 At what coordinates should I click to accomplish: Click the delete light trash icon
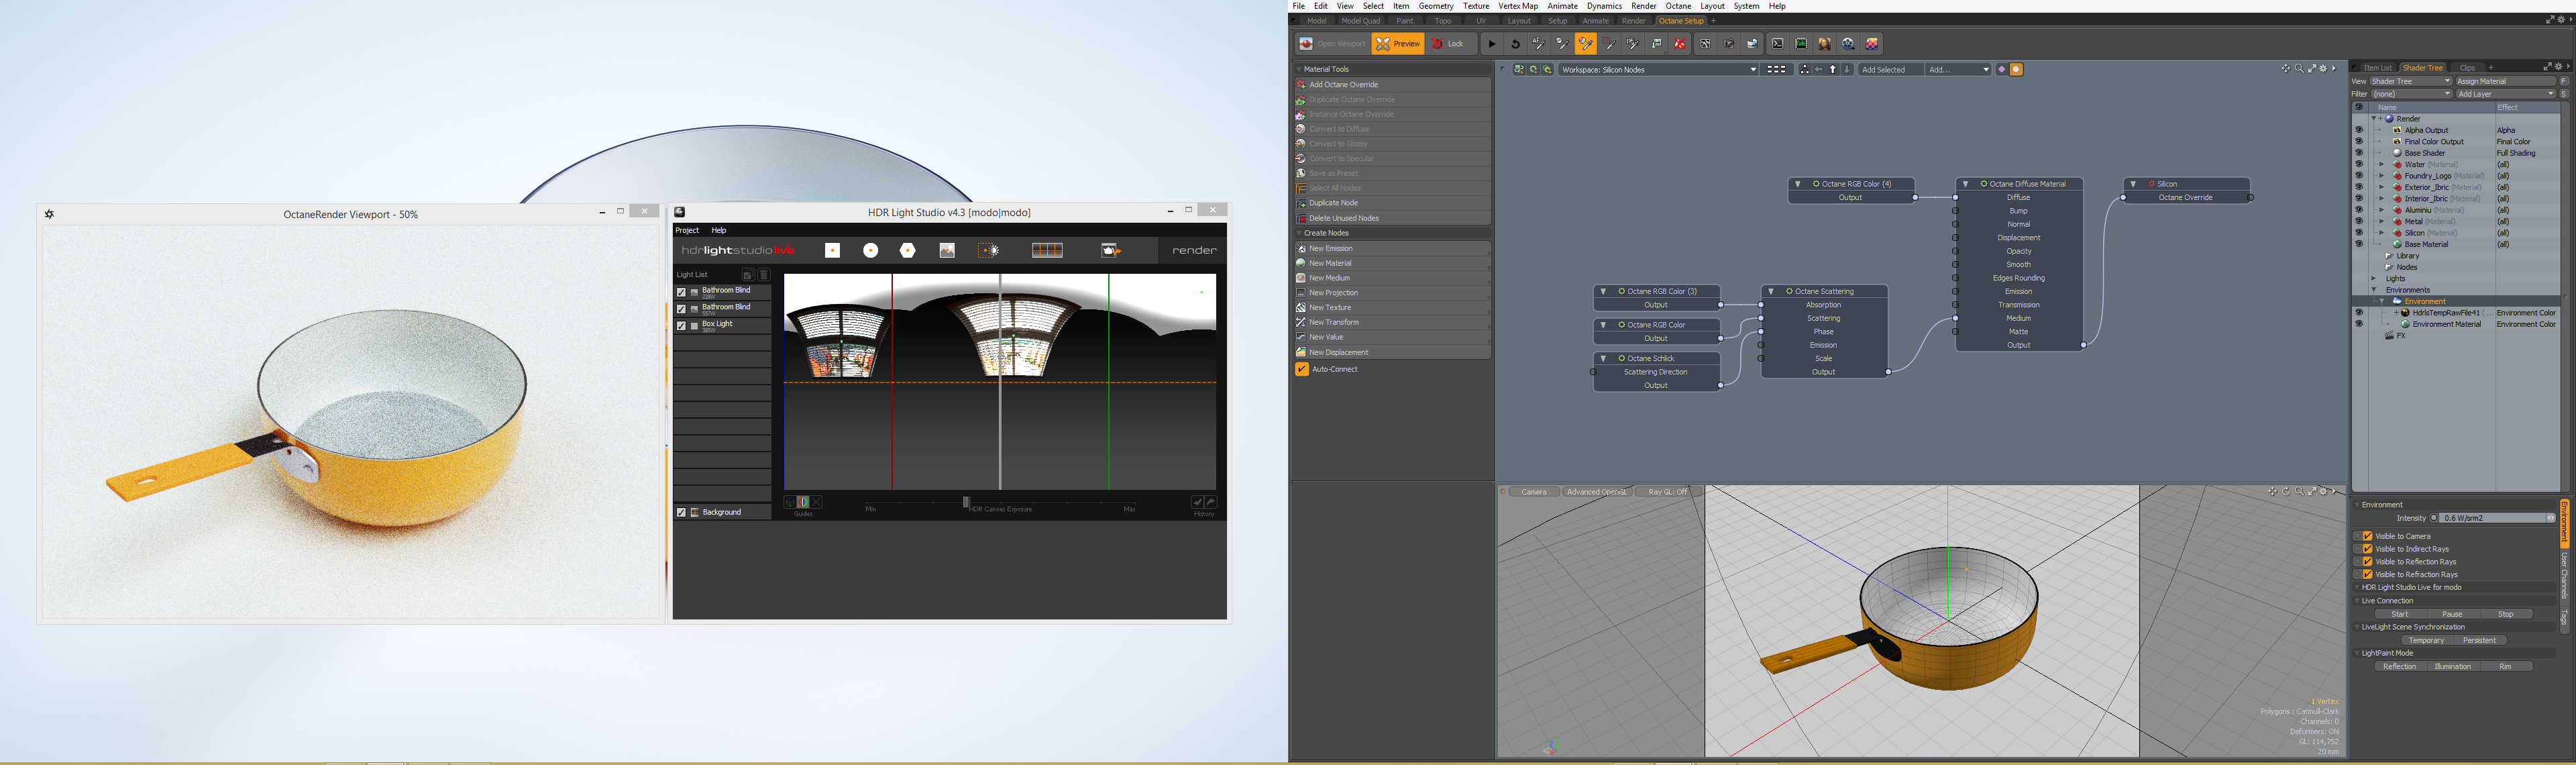click(764, 274)
